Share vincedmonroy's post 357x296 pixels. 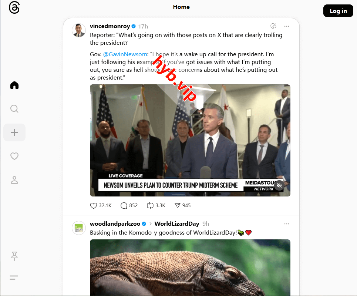pyautogui.click(x=177, y=205)
